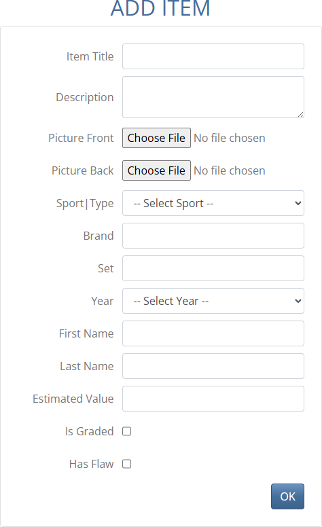Submit the form with OK
Screen dimensions: 322x527
point(288,496)
